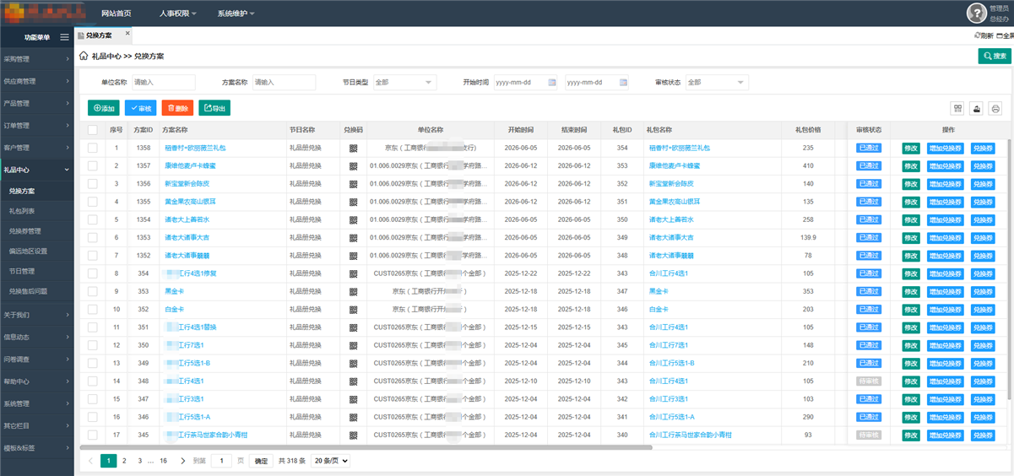Open the 审核状态 dropdown

(x=717, y=83)
